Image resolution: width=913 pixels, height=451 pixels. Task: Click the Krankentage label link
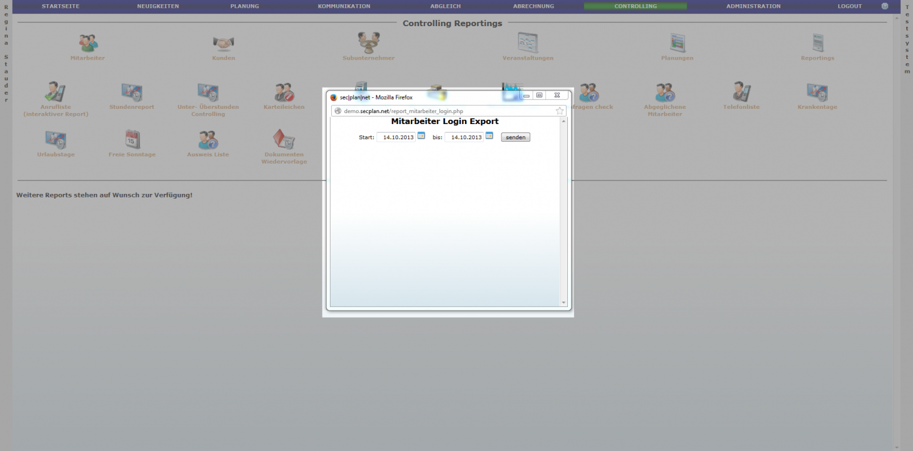point(817,107)
